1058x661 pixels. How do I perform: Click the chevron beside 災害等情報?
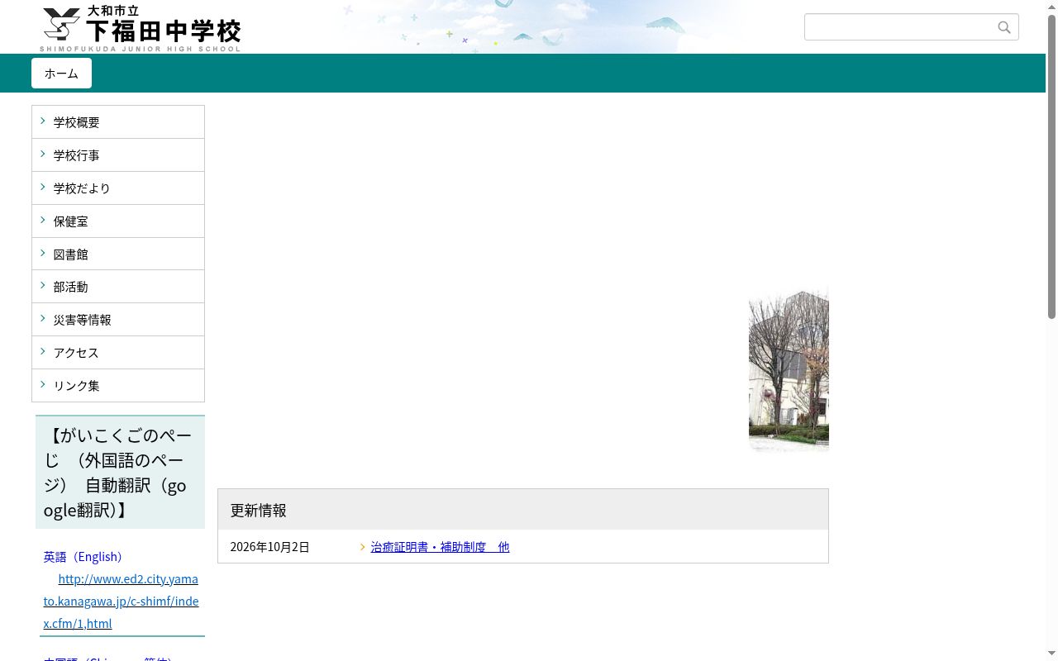pos(43,318)
